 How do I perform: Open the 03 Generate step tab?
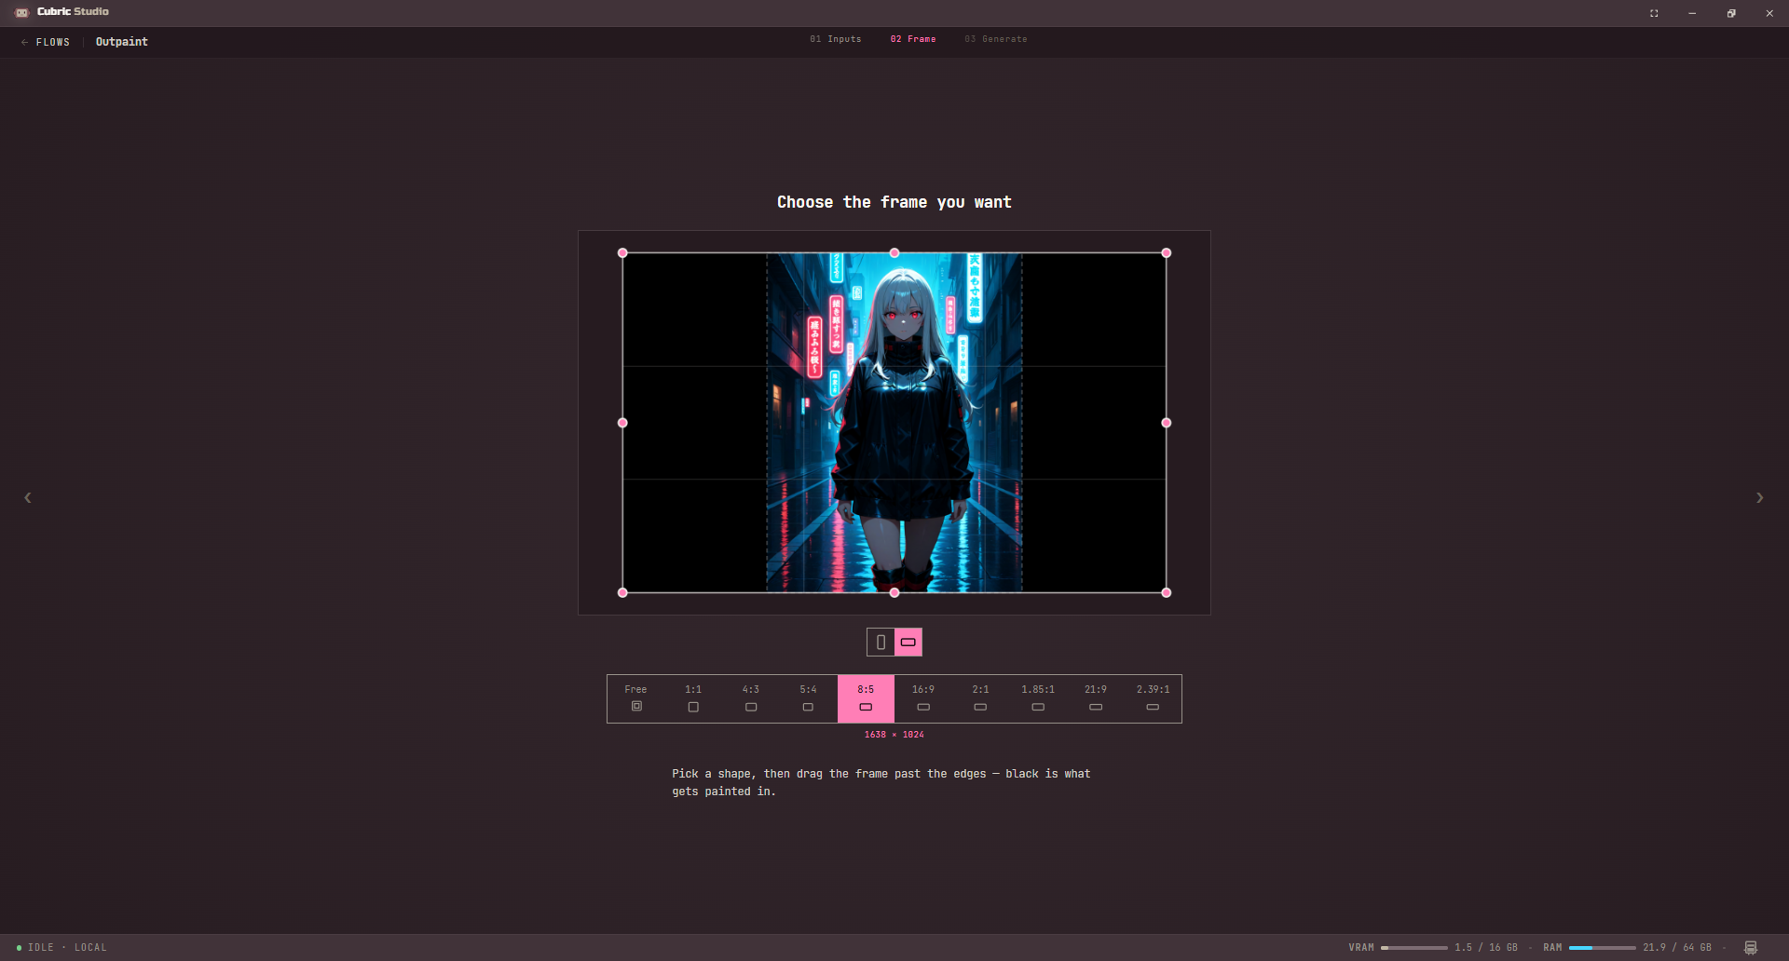[995, 39]
